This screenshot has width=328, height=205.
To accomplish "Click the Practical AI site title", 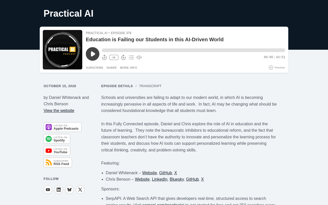I will point(68,14).
